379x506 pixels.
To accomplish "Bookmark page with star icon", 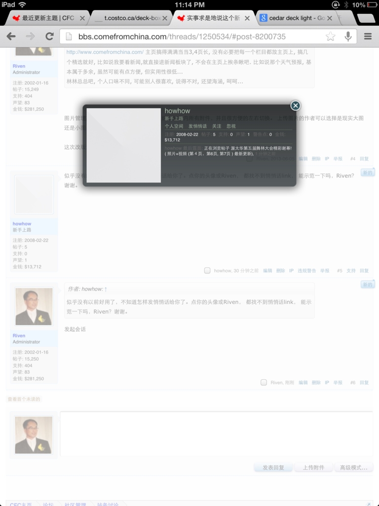I will [x=330, y=36].
